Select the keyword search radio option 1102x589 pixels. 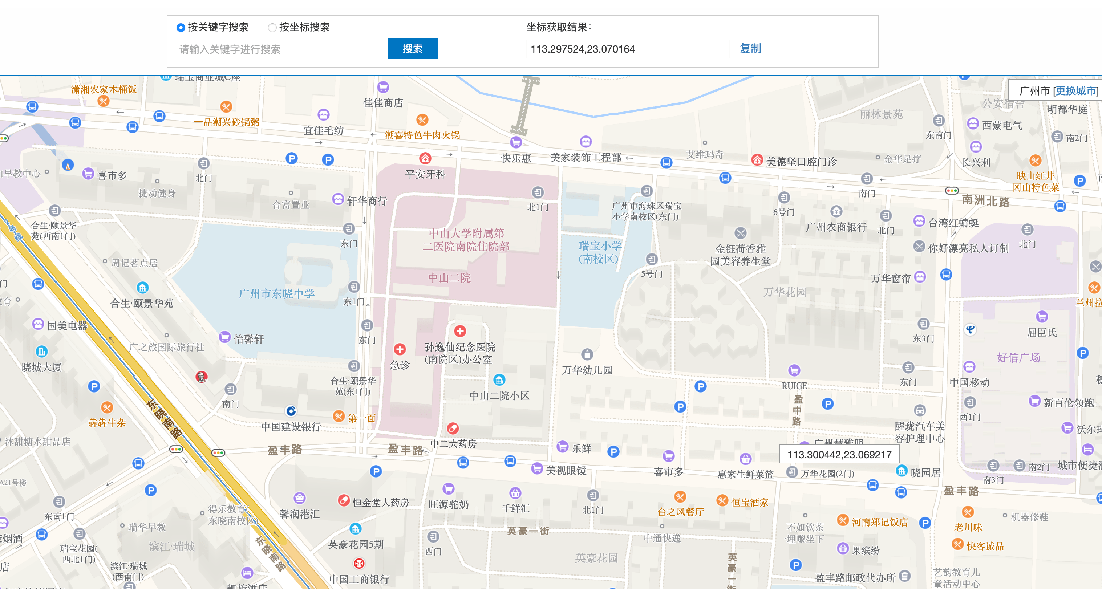click(181, 27)
